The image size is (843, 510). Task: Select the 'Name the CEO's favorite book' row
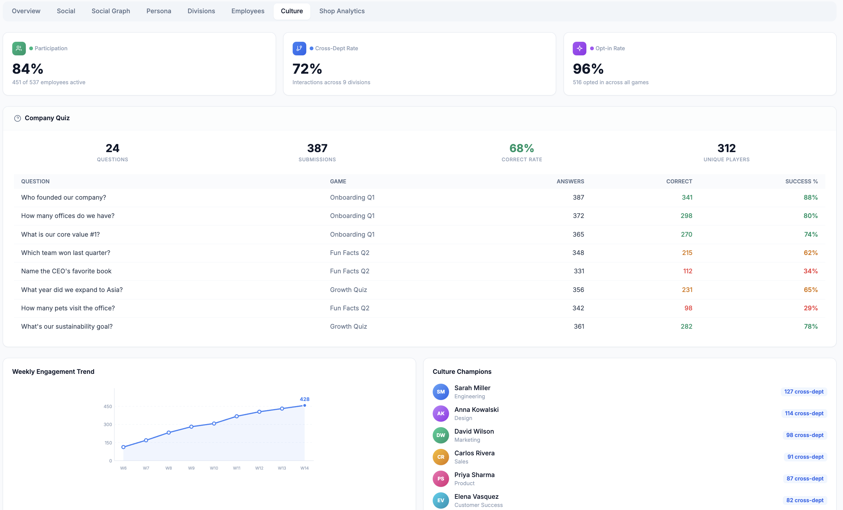(x=419, y=271)
